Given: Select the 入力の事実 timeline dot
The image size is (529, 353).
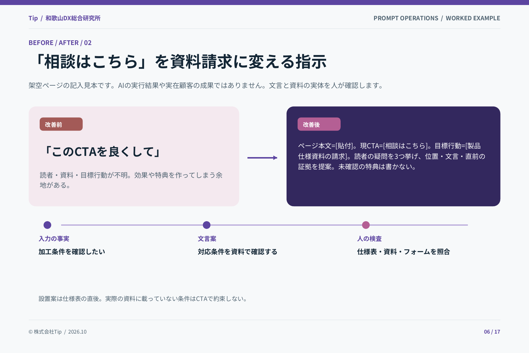Looking at the screenshot, I should 47,225.
